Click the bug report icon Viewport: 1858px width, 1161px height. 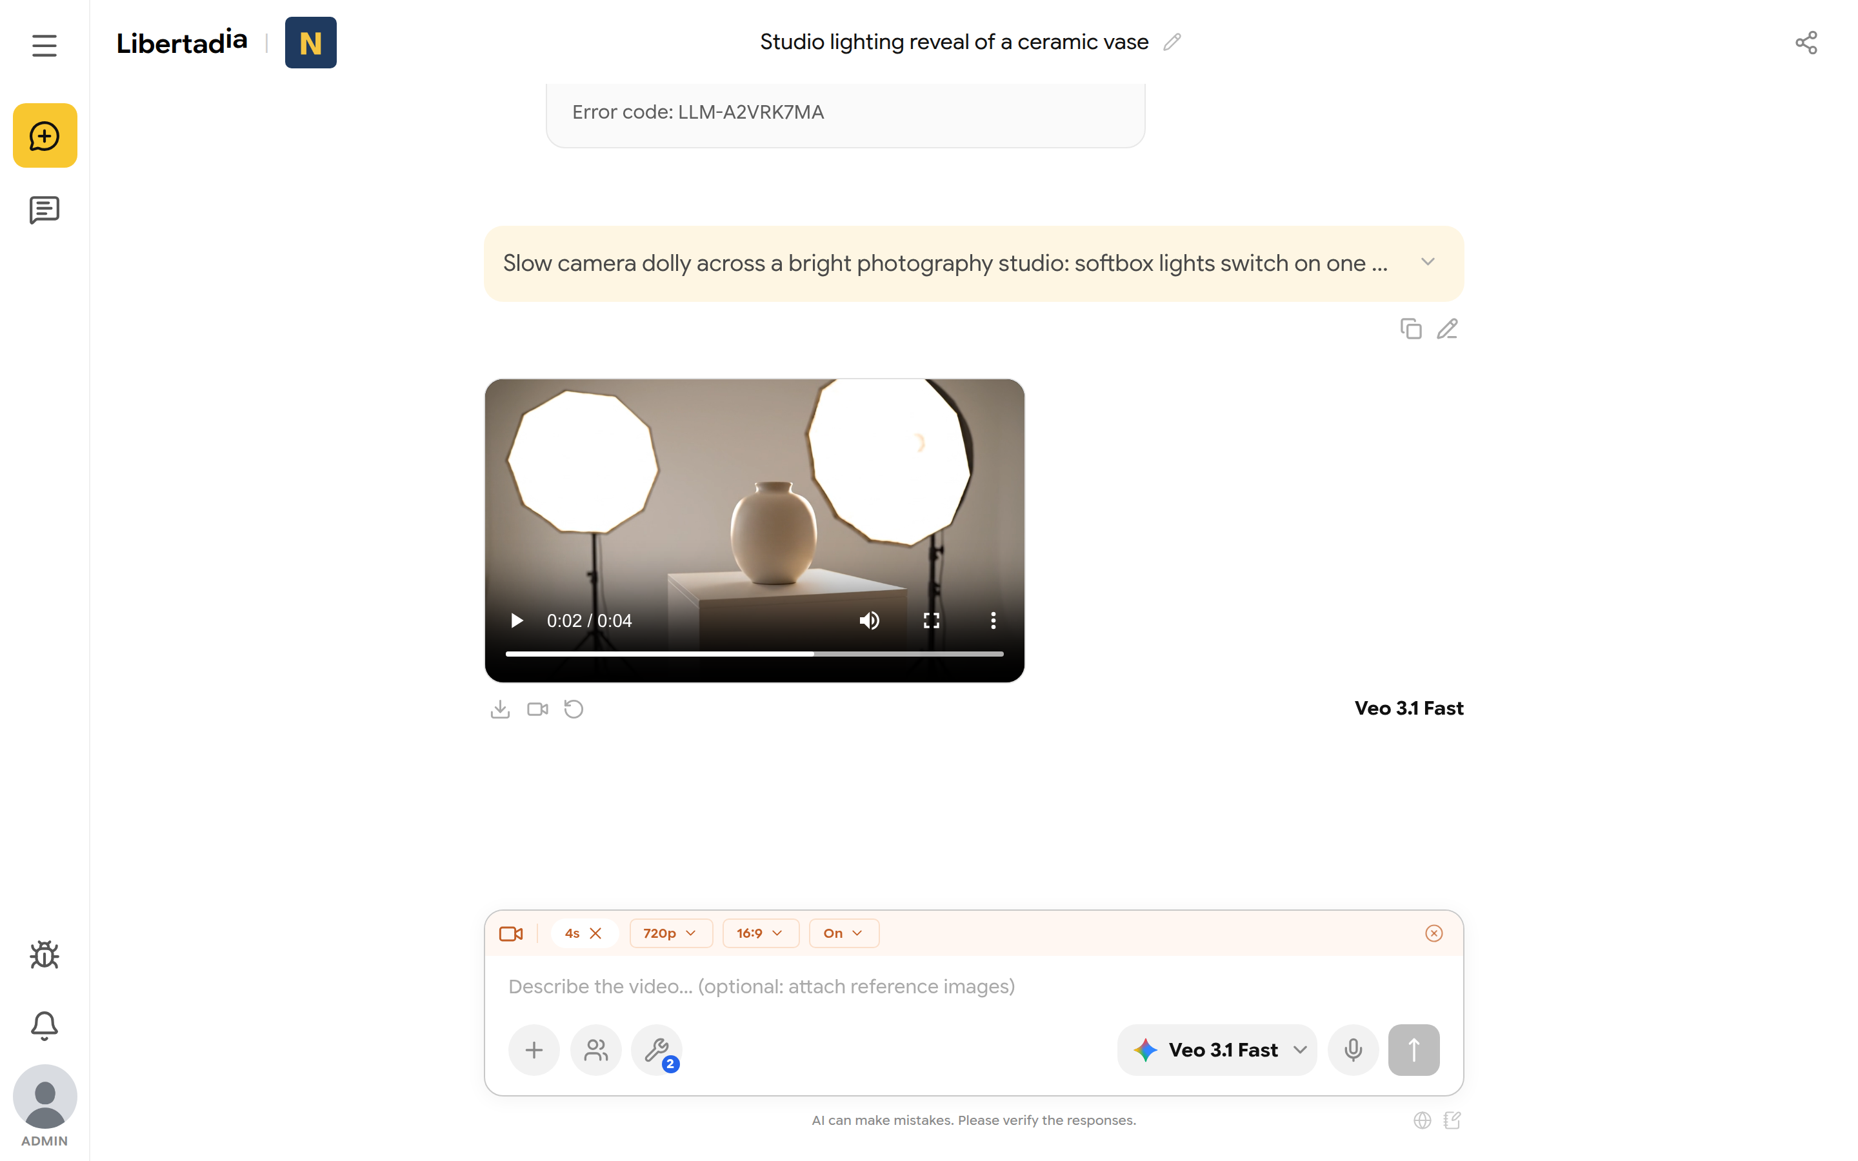coord(45,955)
